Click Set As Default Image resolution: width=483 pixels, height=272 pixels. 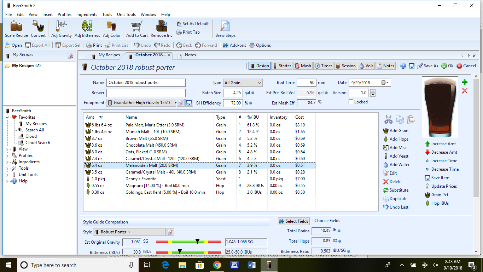coord(192,24)
